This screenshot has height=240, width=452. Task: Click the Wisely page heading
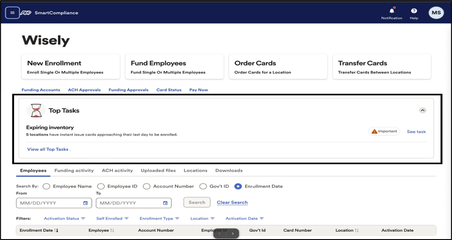pos(46,40)
